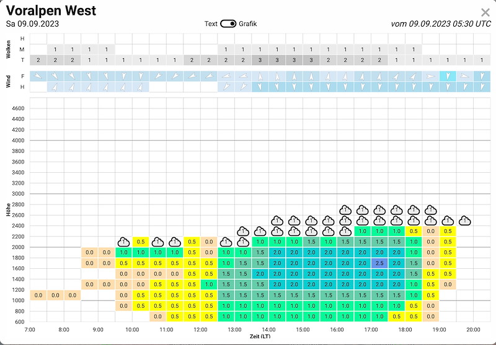This screenshot has height=345, width=496.
Task: Click the 0.0 cell at 7:00
Action: click(38, 295)
